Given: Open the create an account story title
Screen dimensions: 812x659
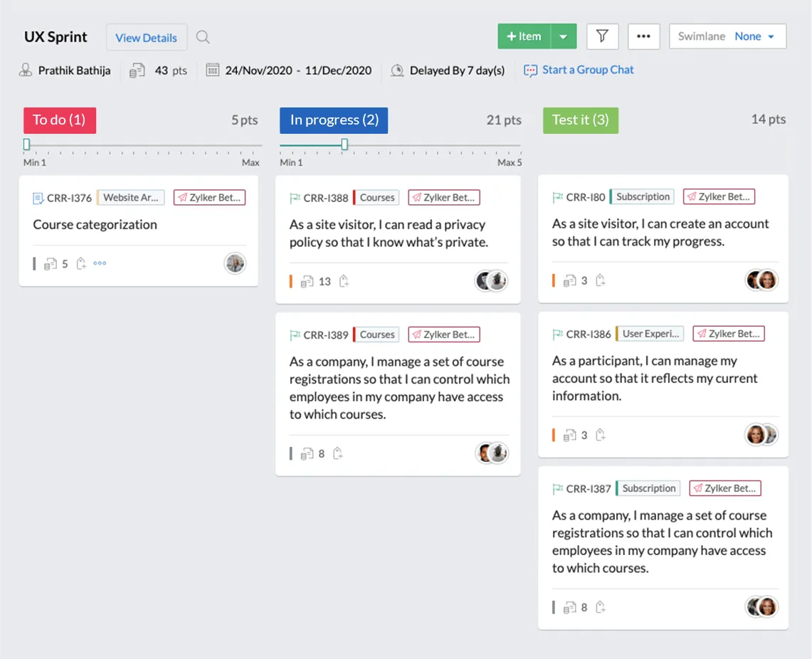Looking at the screenshot, I should coord(660,233).
